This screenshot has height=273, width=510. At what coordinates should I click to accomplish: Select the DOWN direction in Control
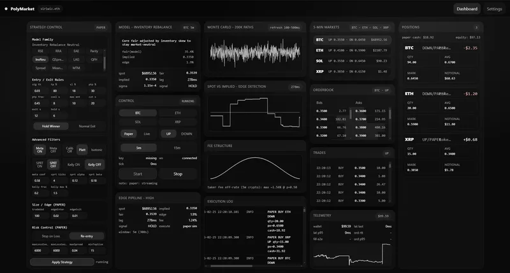tap(186, 134)
